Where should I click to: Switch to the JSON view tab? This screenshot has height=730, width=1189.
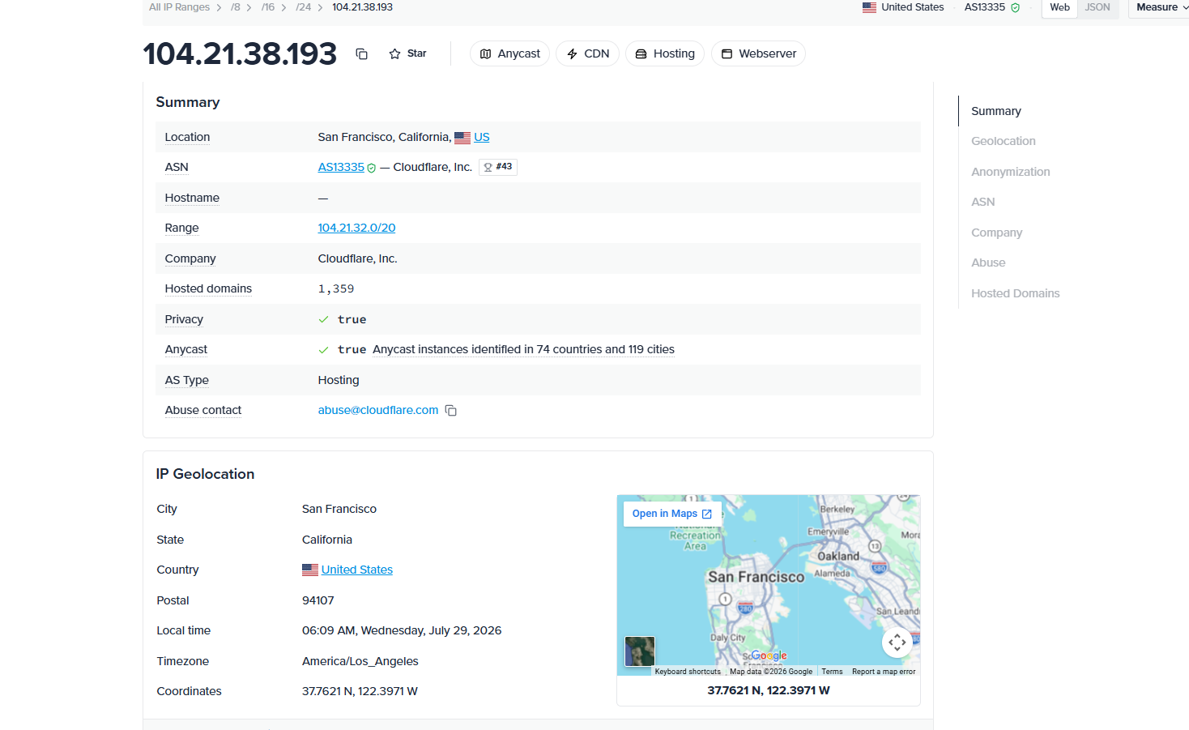(1097, 7)
